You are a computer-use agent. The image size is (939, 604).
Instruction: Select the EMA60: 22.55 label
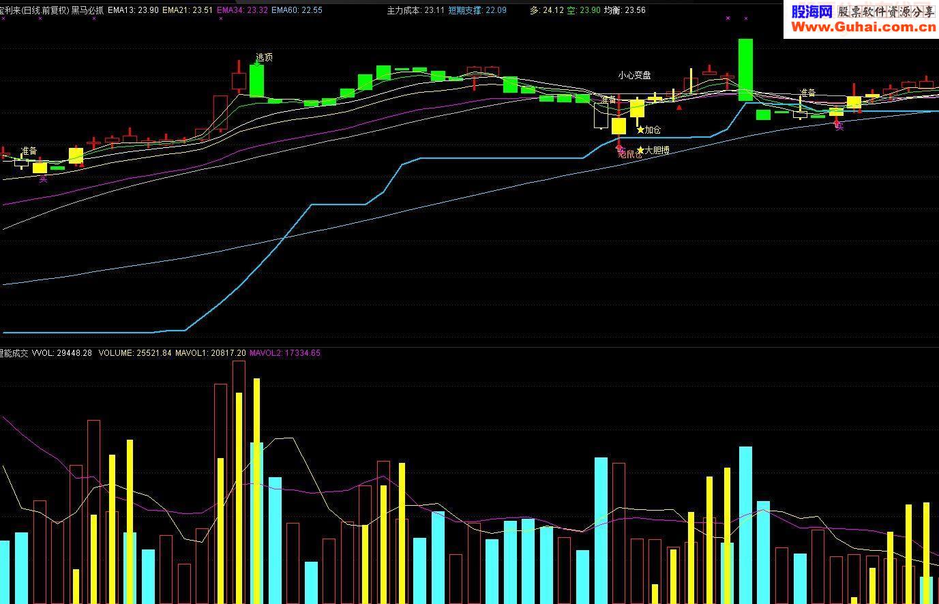(x=297, y=10)
